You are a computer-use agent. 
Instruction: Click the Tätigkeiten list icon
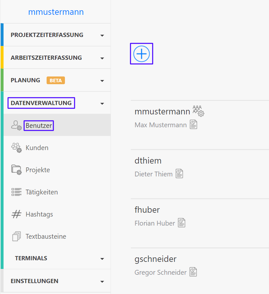pos(16,192)
